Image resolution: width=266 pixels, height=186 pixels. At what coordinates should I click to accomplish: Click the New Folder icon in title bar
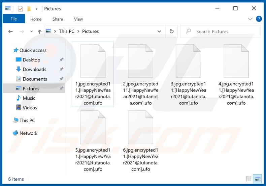click(29, 8)
